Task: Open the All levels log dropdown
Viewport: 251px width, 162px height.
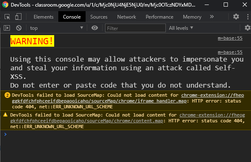Action: coord(181,28)
